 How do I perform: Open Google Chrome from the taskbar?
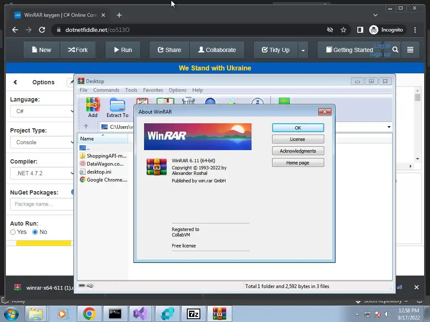click(x=89, y=314)
